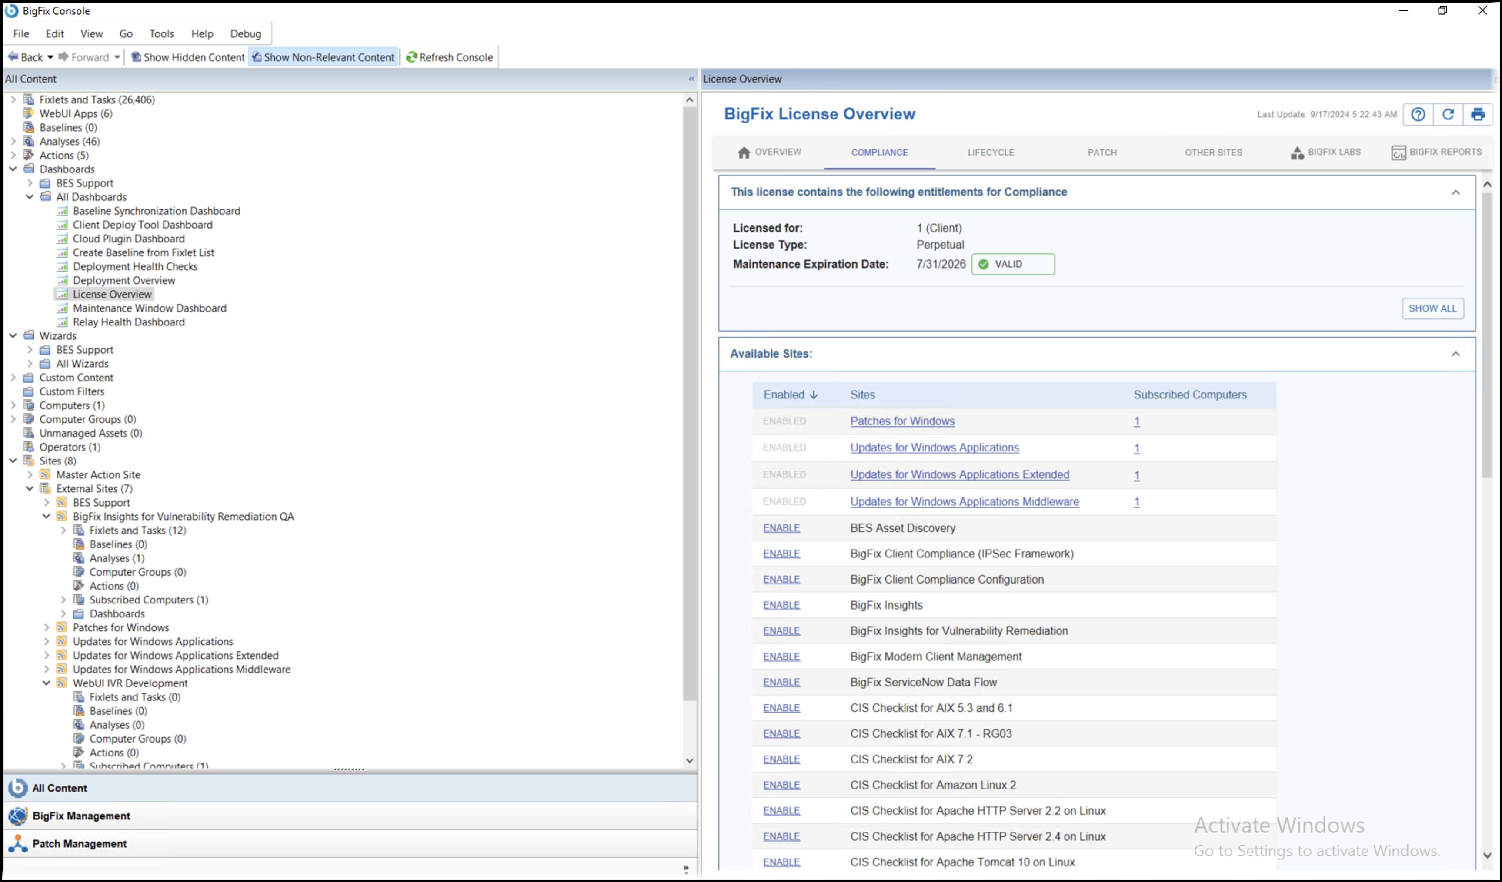
Task: Select the BigFix Management domain icon
Action: point(18,815)
